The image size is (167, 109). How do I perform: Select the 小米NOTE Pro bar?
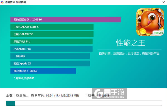coord(51,49)
